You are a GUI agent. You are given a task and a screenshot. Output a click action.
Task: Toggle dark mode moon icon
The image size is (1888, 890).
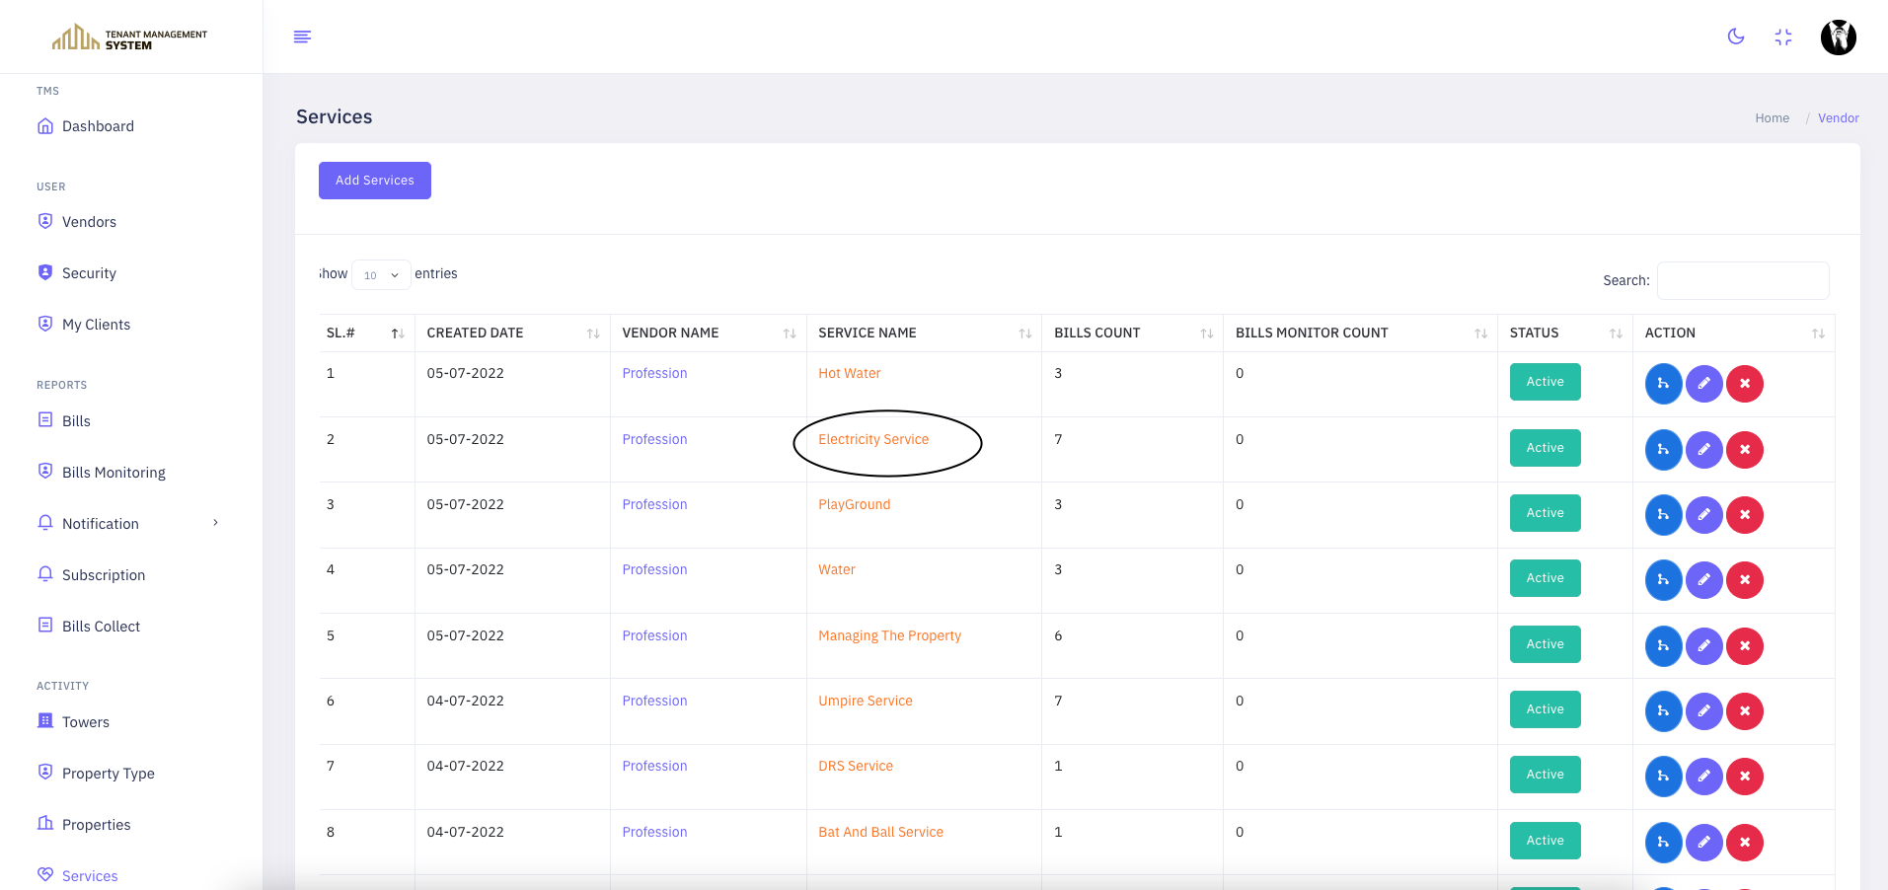1736,37
